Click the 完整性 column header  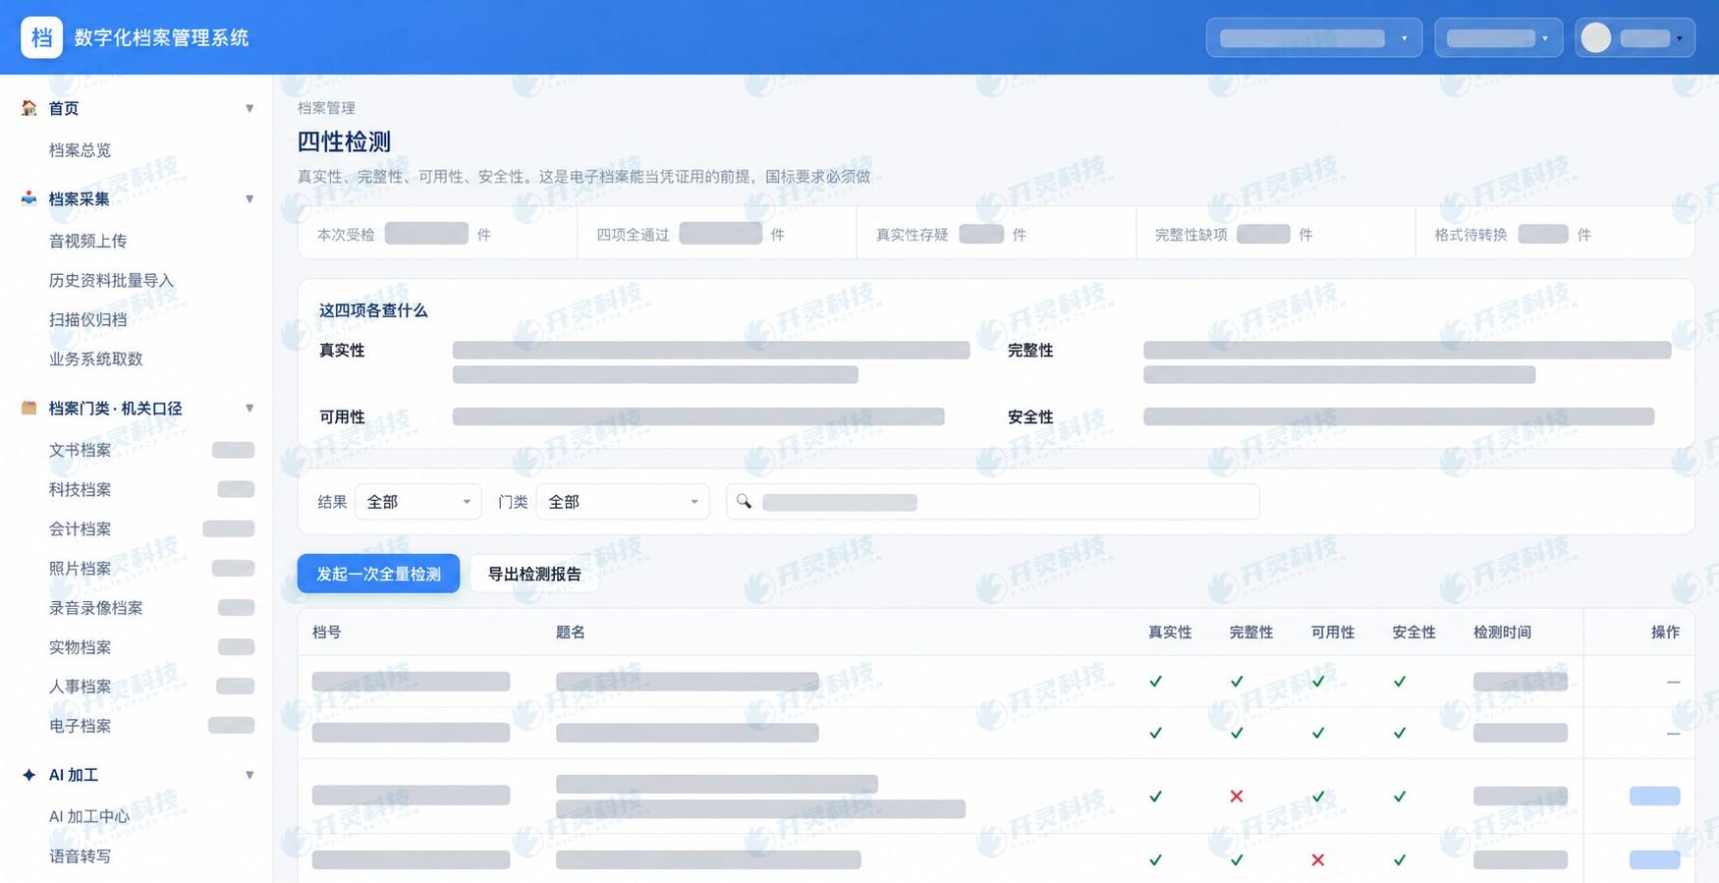(x=1250, y=633)
